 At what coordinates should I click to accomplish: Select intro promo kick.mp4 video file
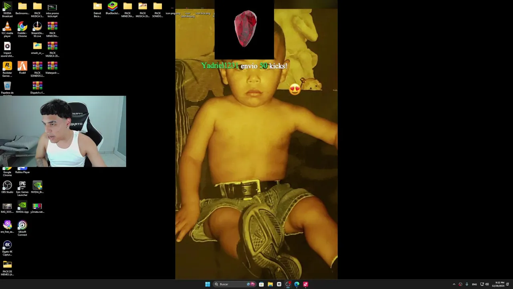pos(52,10)
